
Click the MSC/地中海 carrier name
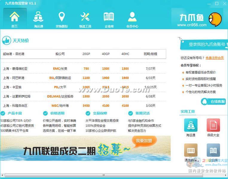(x=60, y=106)
